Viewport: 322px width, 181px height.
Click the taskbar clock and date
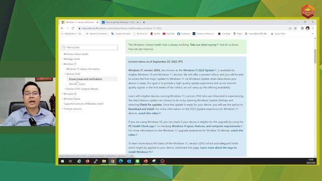pyautogui.click(x=311, y=161)
